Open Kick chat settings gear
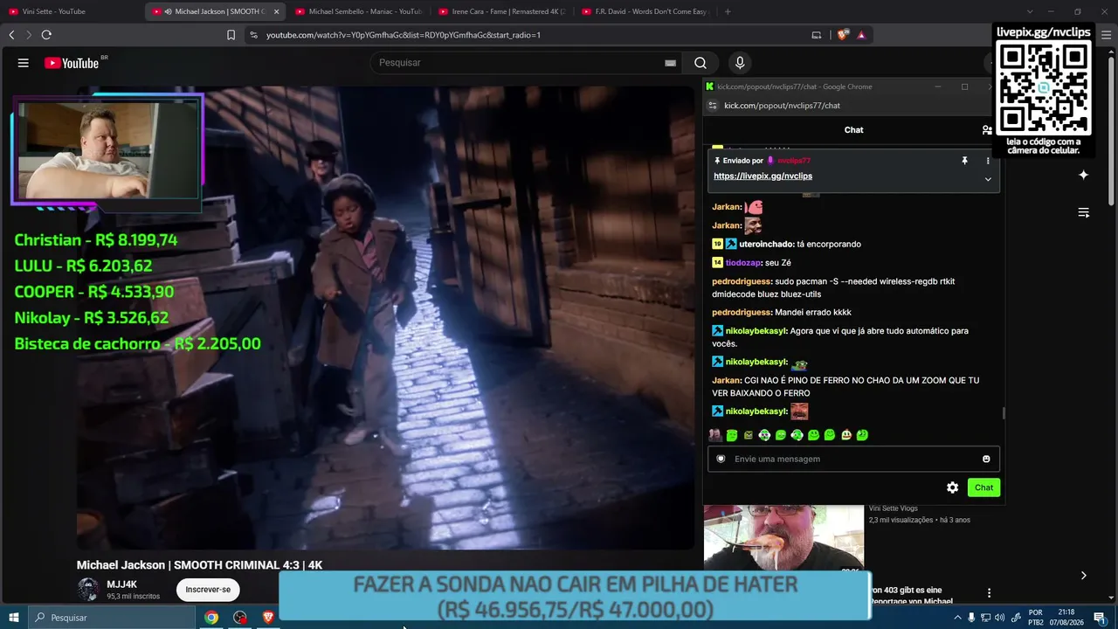This screenshot has width=1118, height=629. tap(953, 487)
